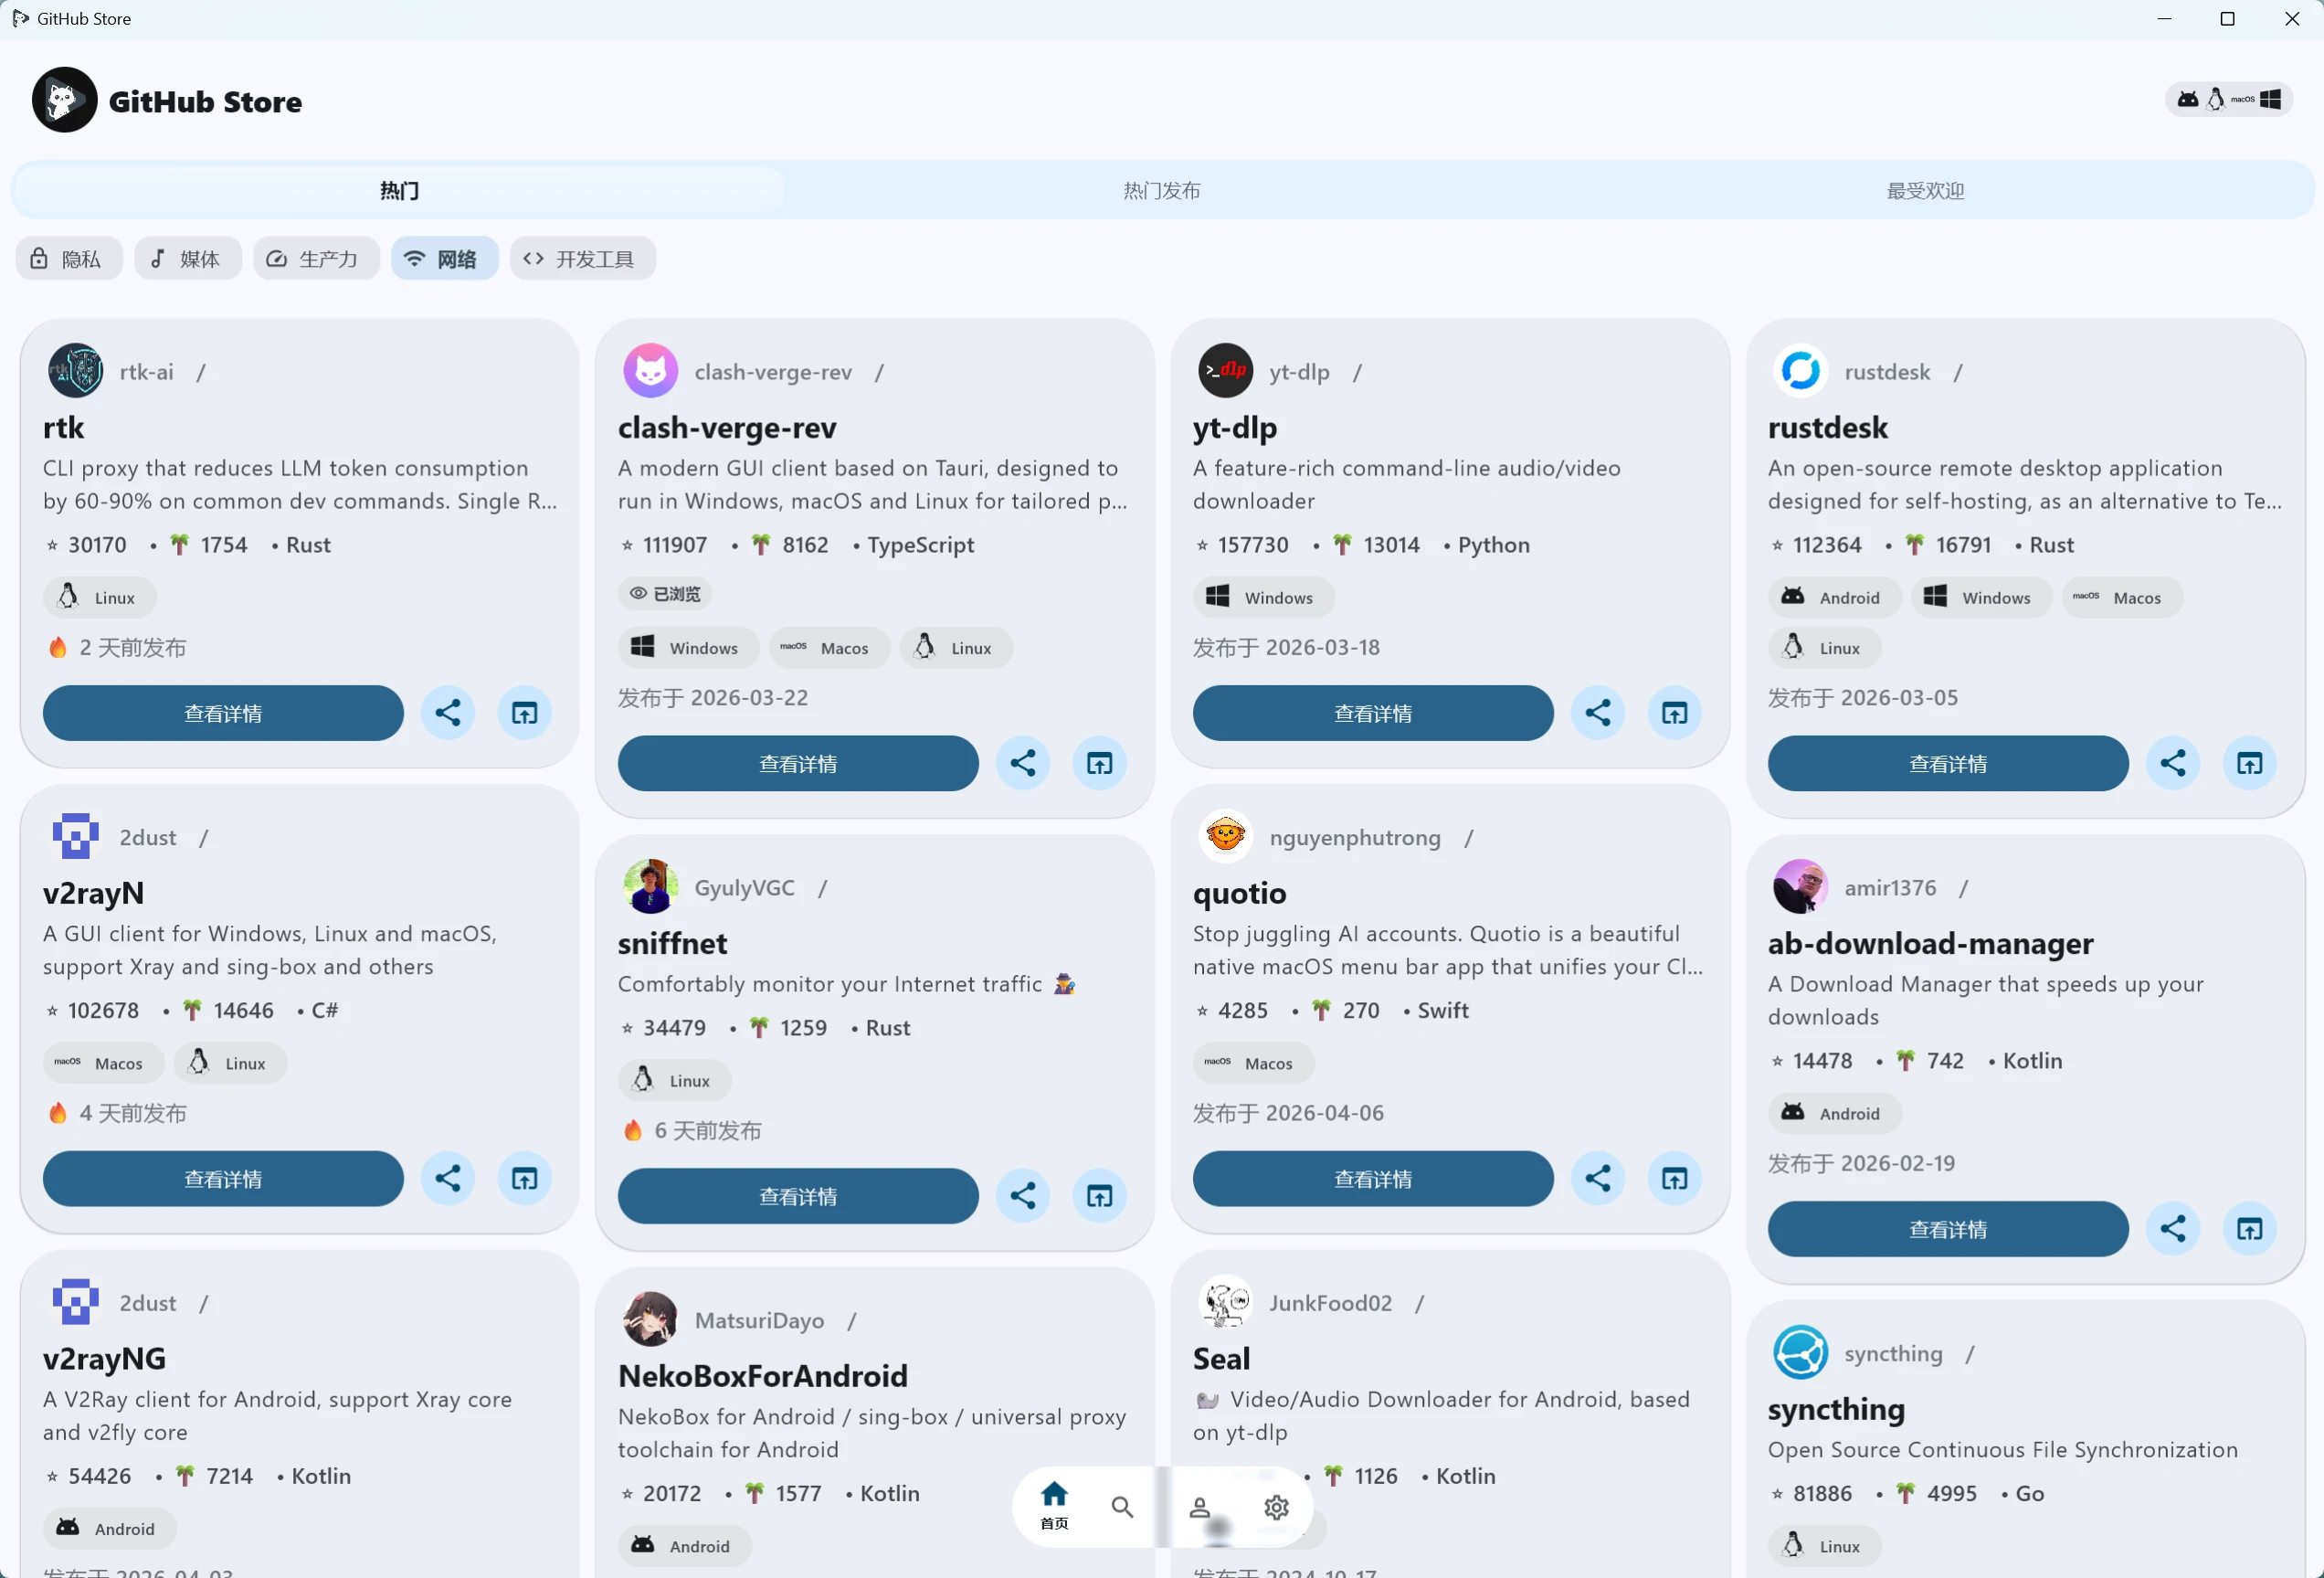Select the Android platform filter at top right

pyautogui.click(x=2188, y=100)
